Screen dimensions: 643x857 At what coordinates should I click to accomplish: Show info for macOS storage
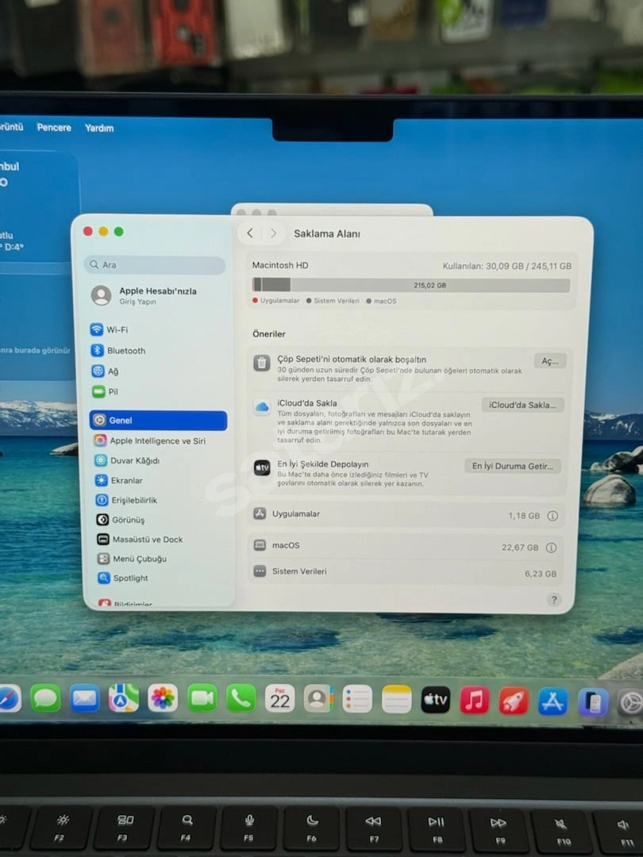pyautogui.click(x=551, y=547)
